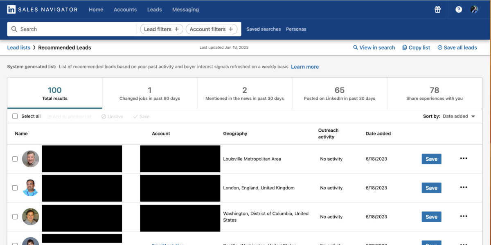Click the Name column header
Viewport: 491px width, 245px height.
click(21, 133)
